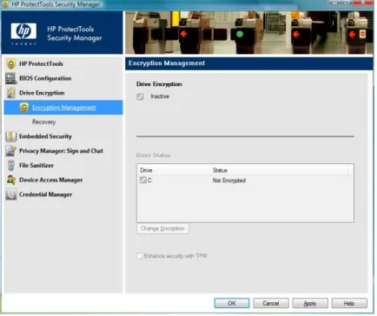Click the Status column header
Image resolution: width=377 pixels, height=316 pixels.
click(221, 171)
